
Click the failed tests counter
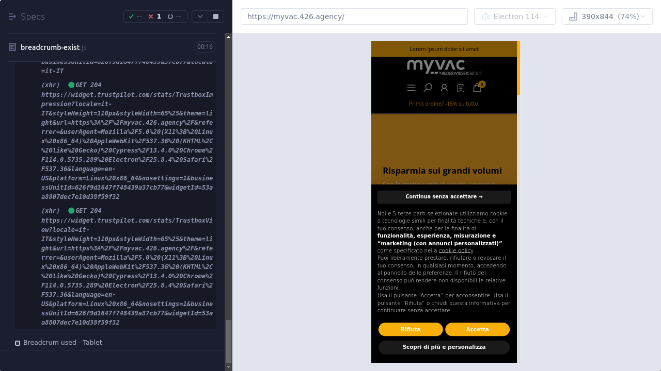point(154,16)
